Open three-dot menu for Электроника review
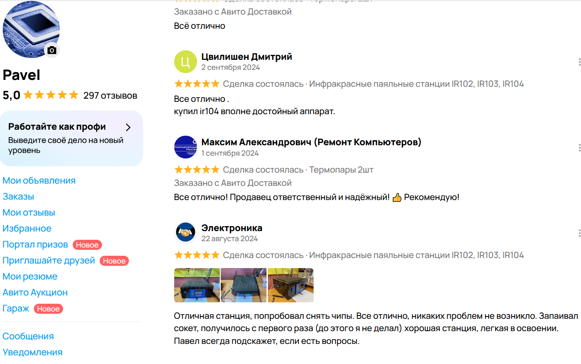581x364 pixels. [579, 233]
